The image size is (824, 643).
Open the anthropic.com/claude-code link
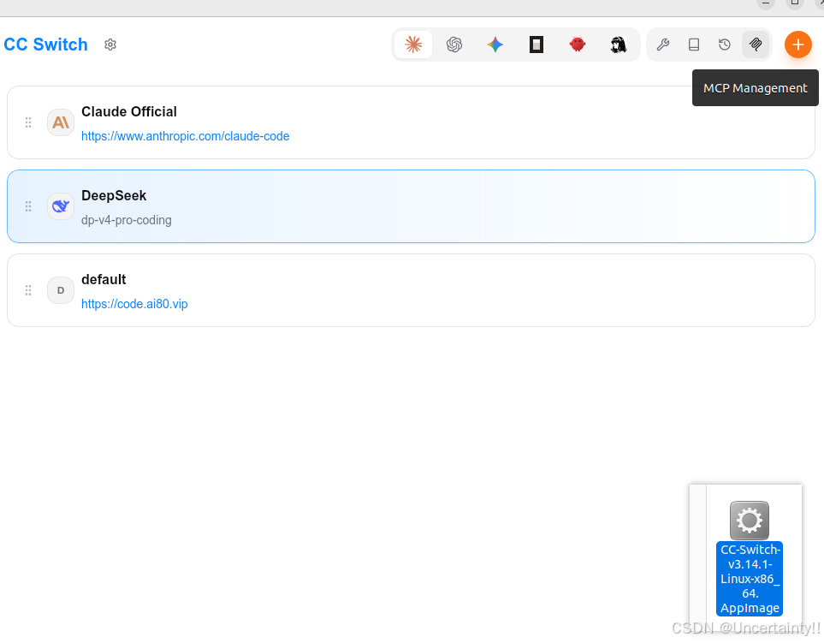coord(185,136)
